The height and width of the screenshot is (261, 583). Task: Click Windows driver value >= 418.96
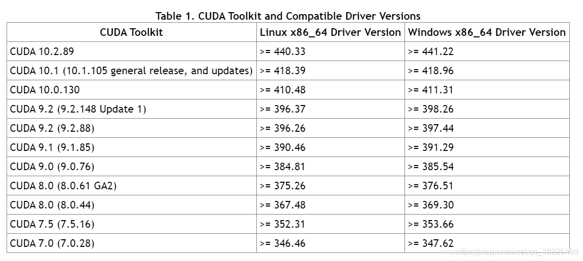pos(431,71)
